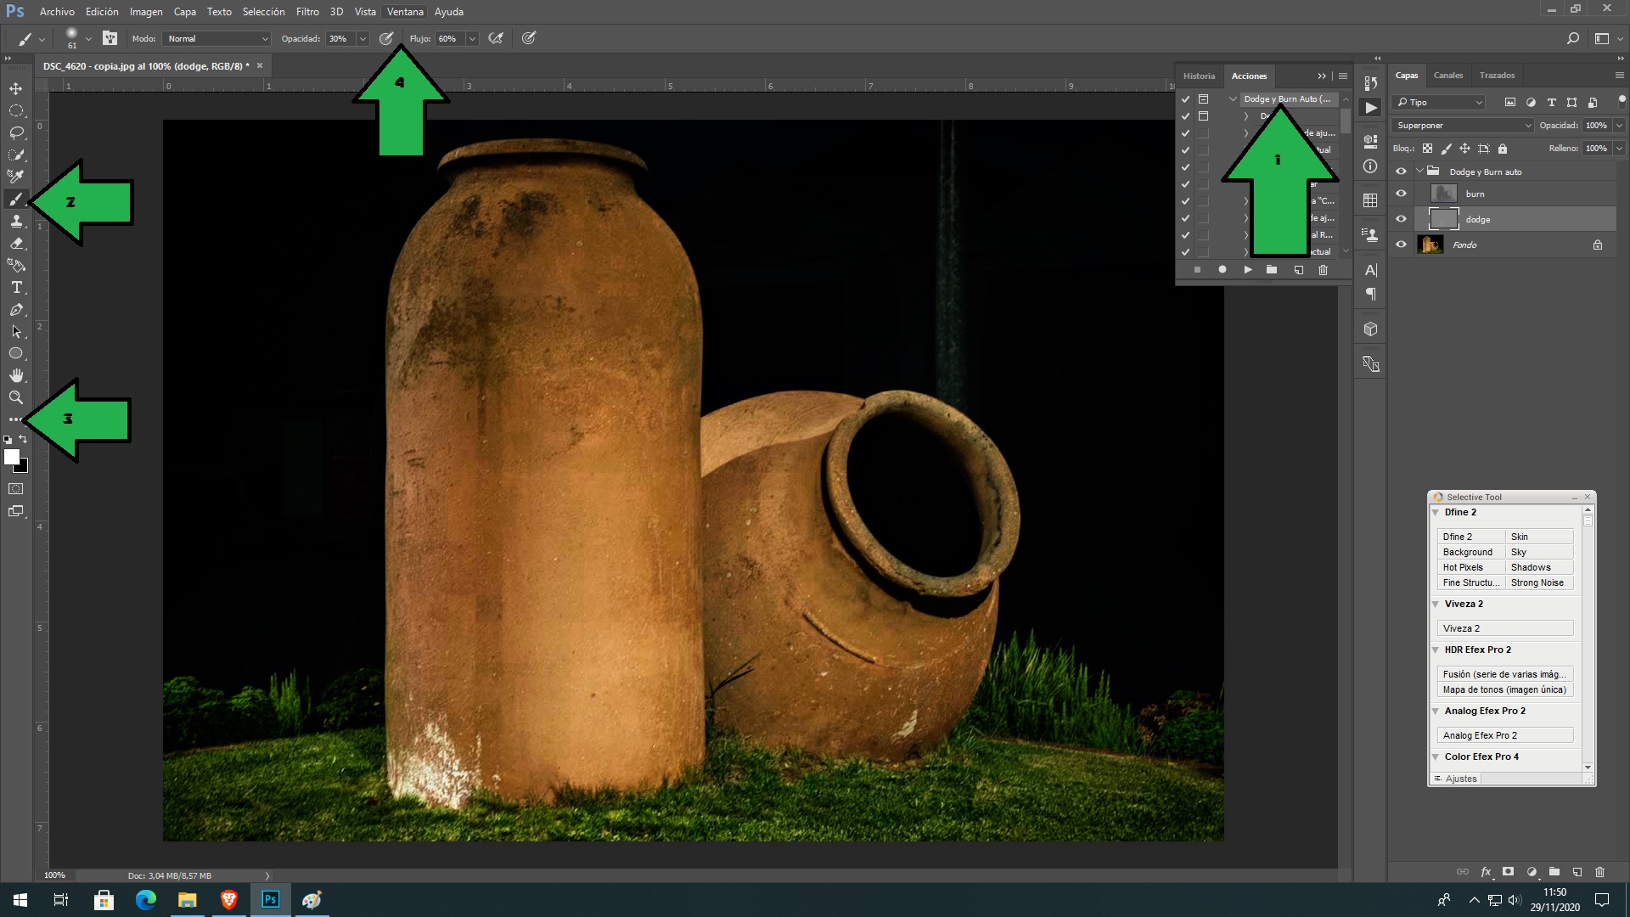The width and height of the screenshot is (1630, 917).
Task: Lock transparent pixels
Action: pyautogui.click(x=1427, y=149)
